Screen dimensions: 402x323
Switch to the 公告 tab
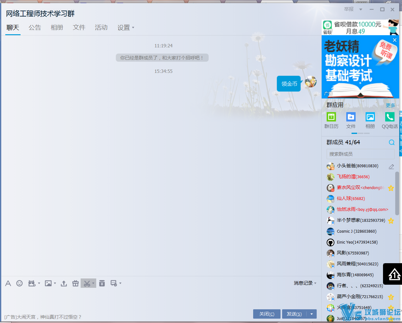35,28
